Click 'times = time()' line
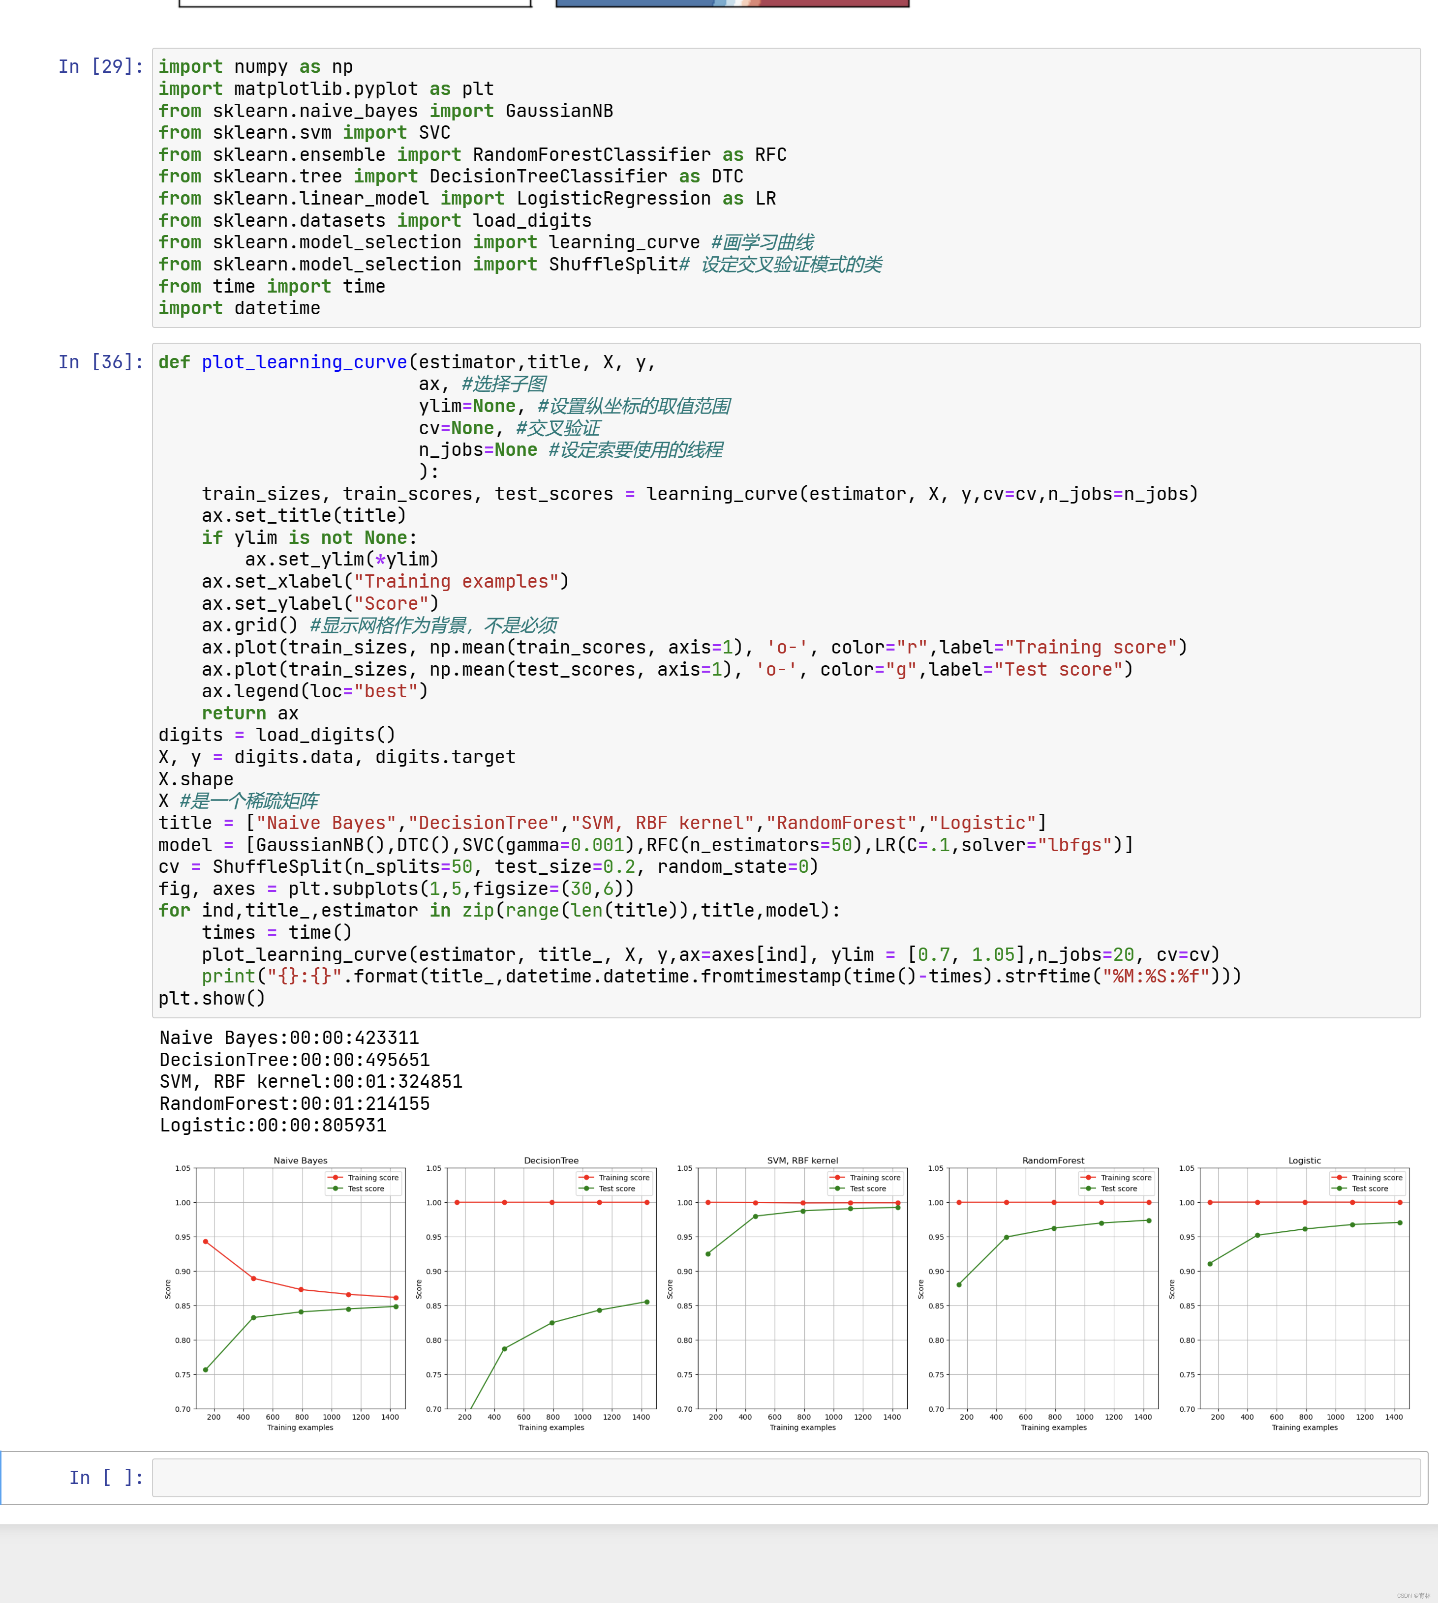 click(276, 933)
